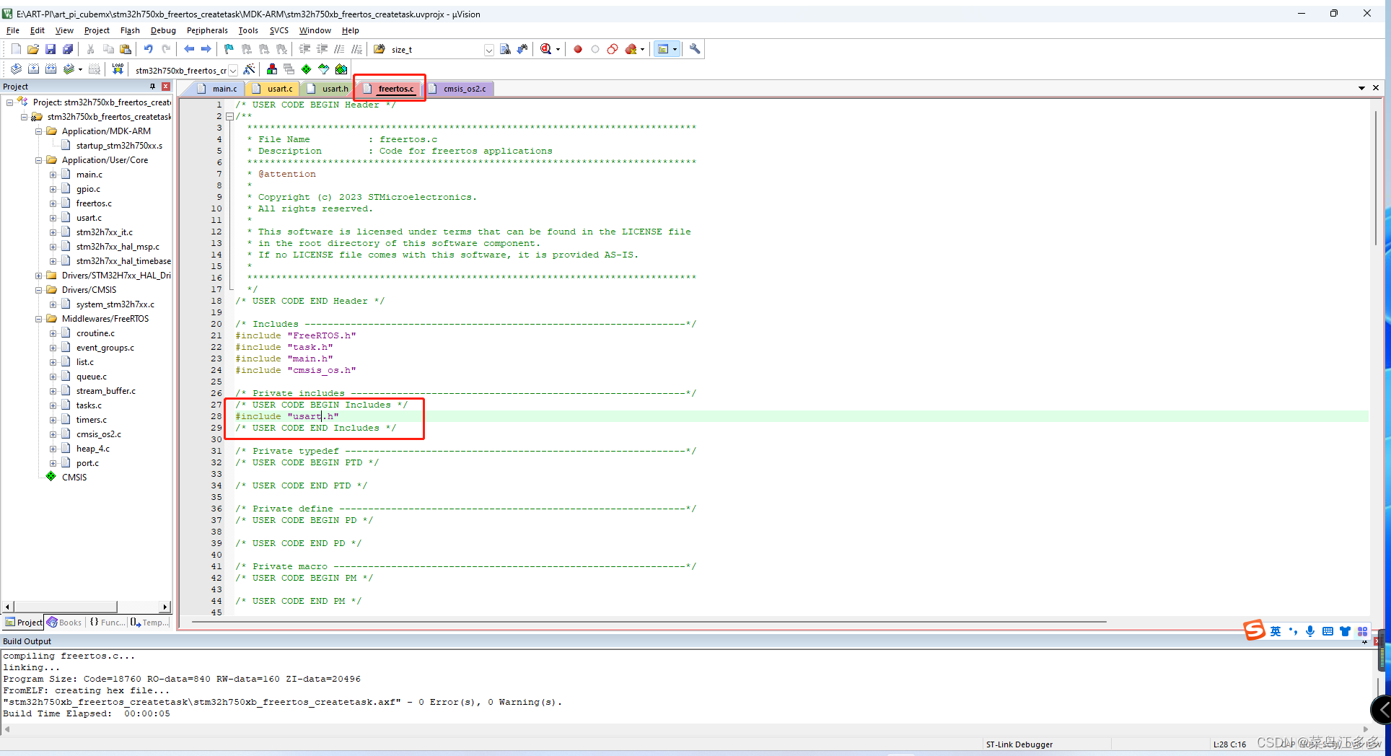The image size is (1391, 756).
Task: Open the target selection dropdown
Action: click(233, 70)
